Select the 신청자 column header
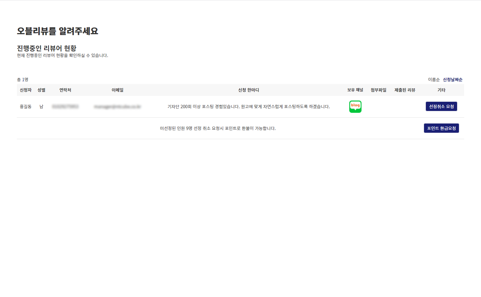The image size is (481, 297). (x=26, y=90)
